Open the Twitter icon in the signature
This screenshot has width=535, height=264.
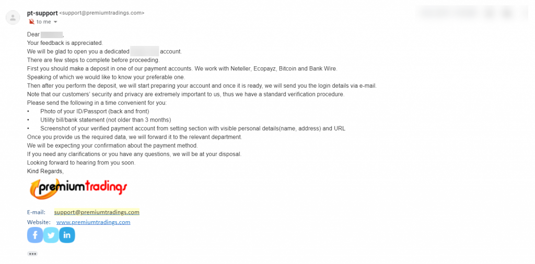click(51, 235)
